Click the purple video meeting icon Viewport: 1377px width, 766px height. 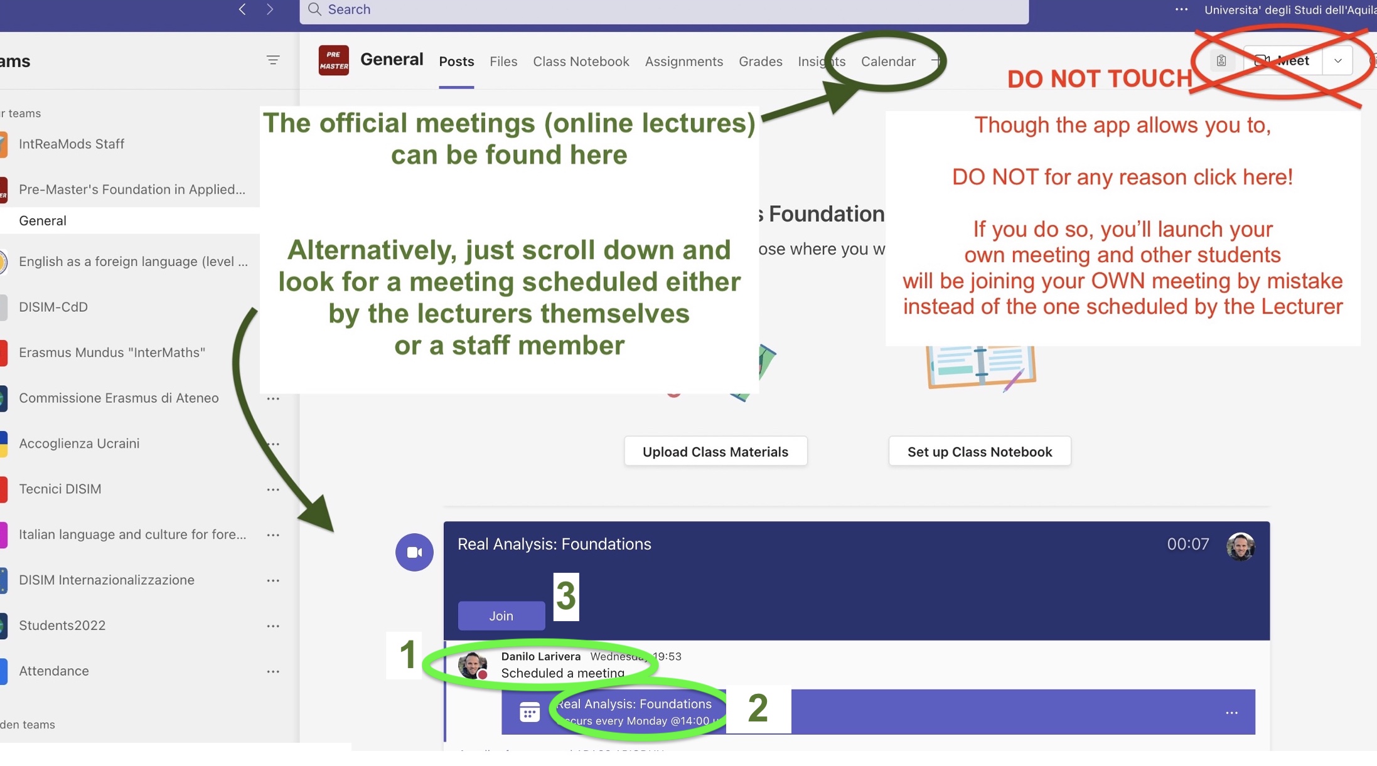(x=414, y=552)
